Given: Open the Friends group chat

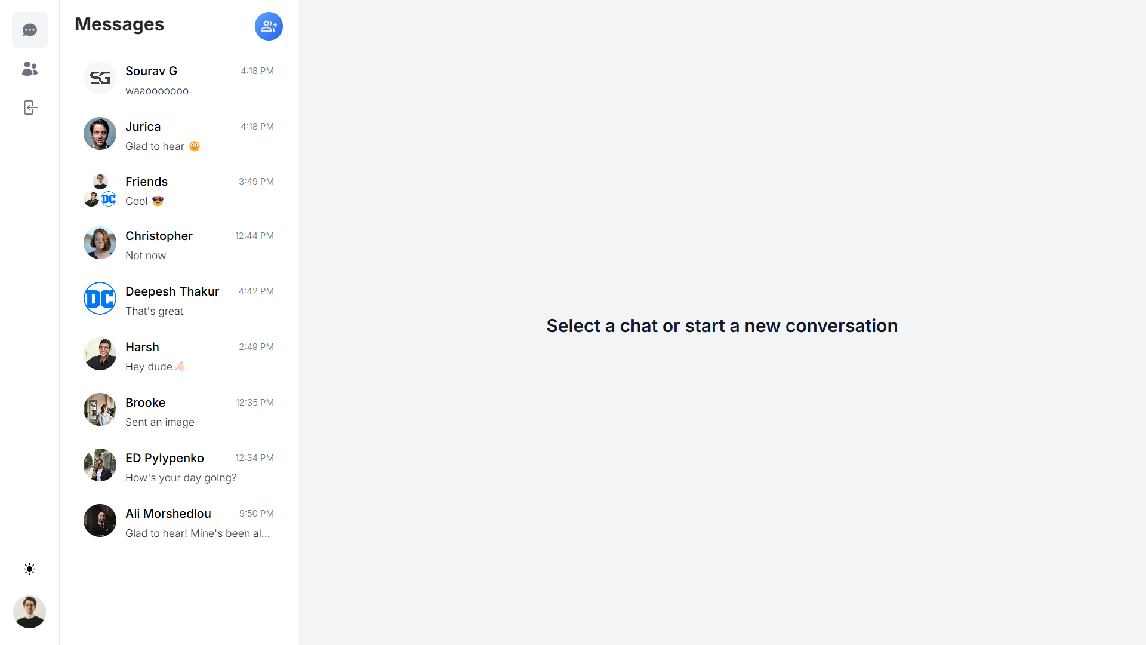Looking at the screenshot, I should pyautogui.click(x=178, y=189).
